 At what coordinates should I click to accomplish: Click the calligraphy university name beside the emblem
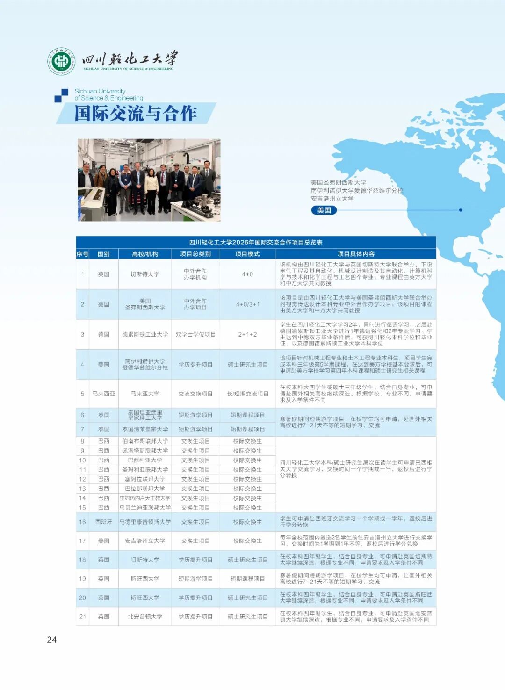pyautogui.click(x=130, y=59)
